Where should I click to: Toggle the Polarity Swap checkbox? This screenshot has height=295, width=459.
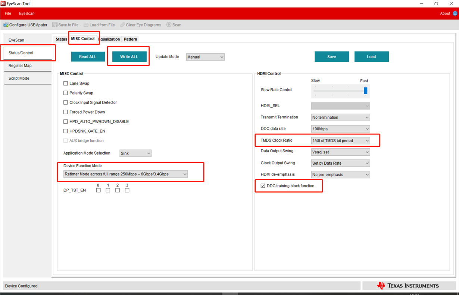66,93
